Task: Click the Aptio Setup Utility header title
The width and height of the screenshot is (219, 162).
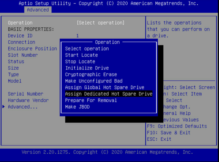Action: (x=109, y=3)
